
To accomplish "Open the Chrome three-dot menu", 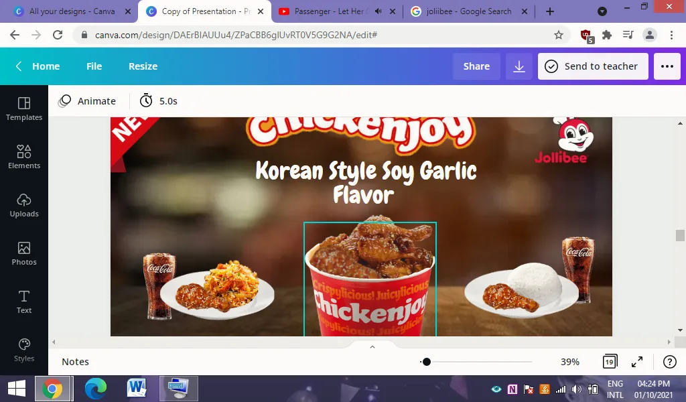I will point(671,35).
